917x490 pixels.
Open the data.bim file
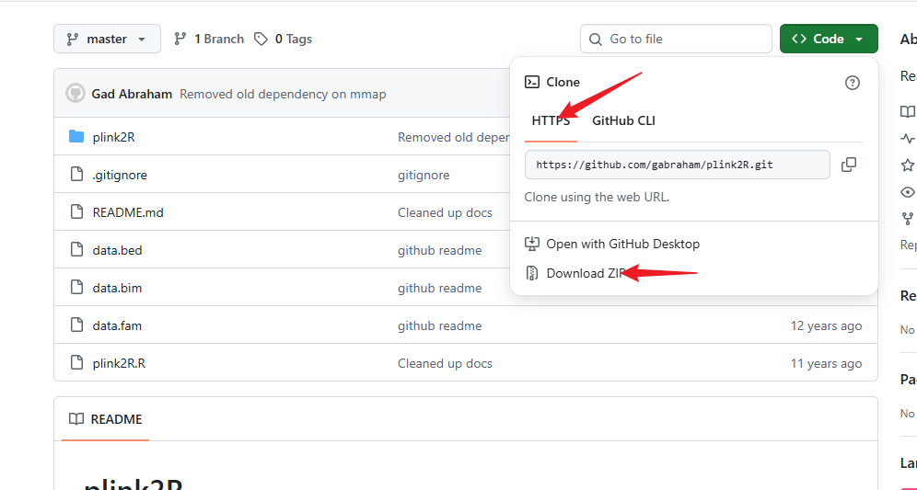[x=117, y=288]
